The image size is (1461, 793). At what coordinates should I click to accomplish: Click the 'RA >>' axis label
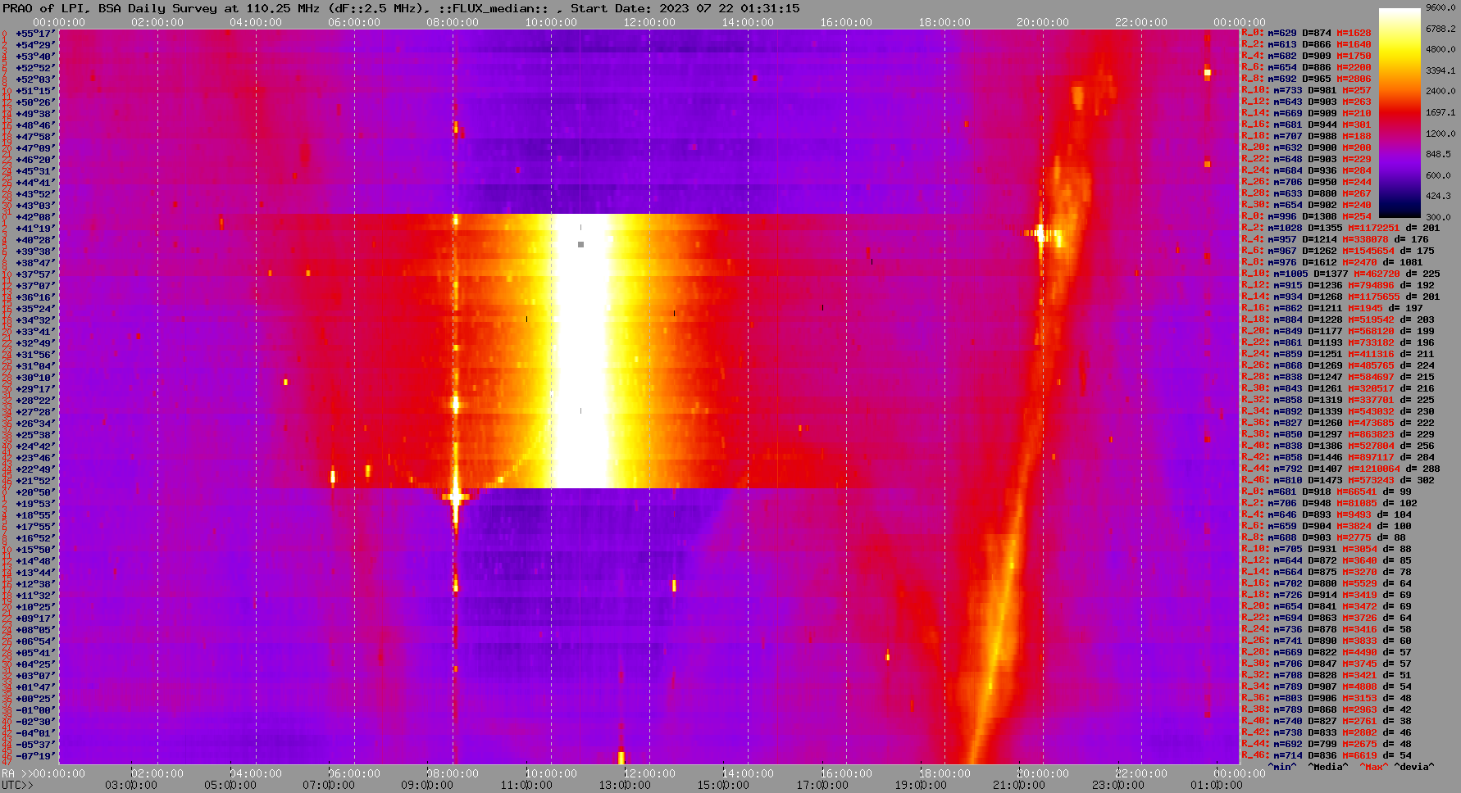(17, 774)
